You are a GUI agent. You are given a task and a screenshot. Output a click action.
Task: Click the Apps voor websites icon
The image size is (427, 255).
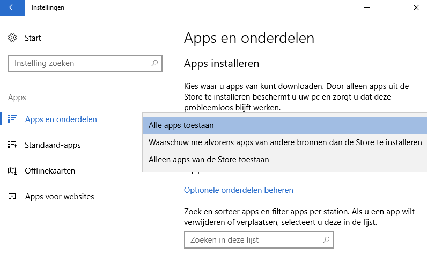[13, 197]
